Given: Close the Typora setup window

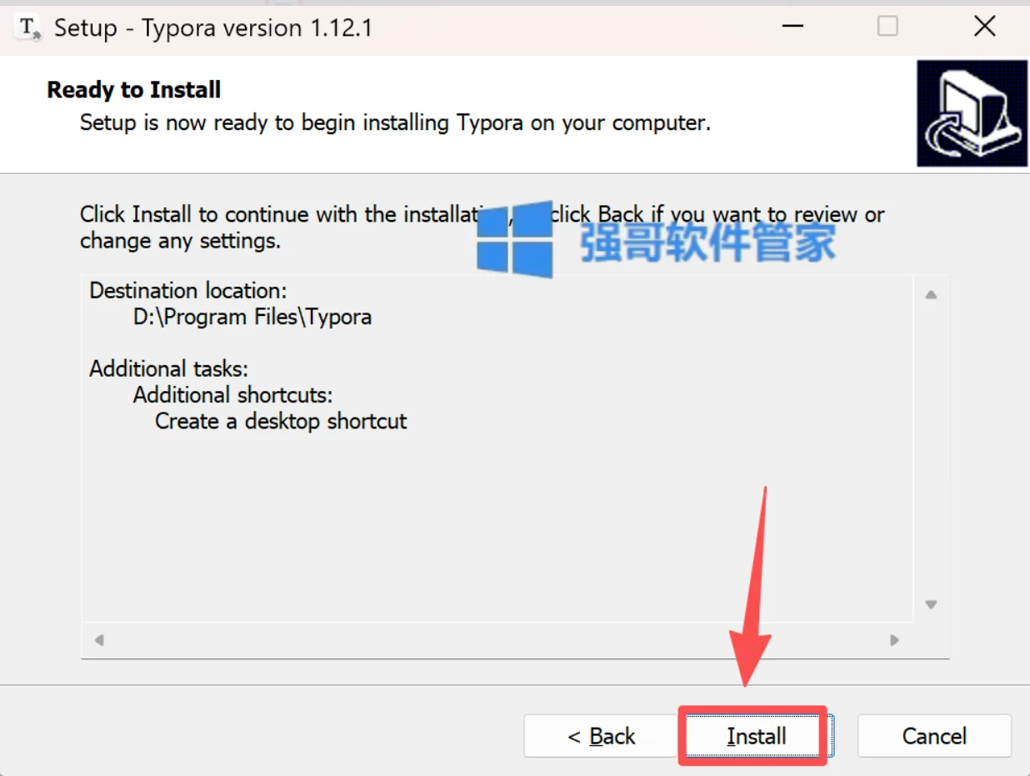Looking at the screenshot, I should [985, 27].
